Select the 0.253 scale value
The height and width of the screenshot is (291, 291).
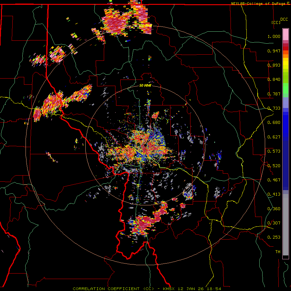tap(274, 237)
